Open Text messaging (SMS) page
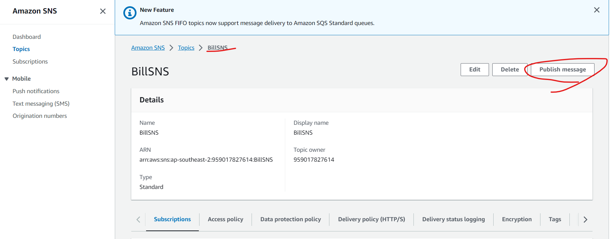The width and height of the screenshot is (610, 239). point(41,104)
